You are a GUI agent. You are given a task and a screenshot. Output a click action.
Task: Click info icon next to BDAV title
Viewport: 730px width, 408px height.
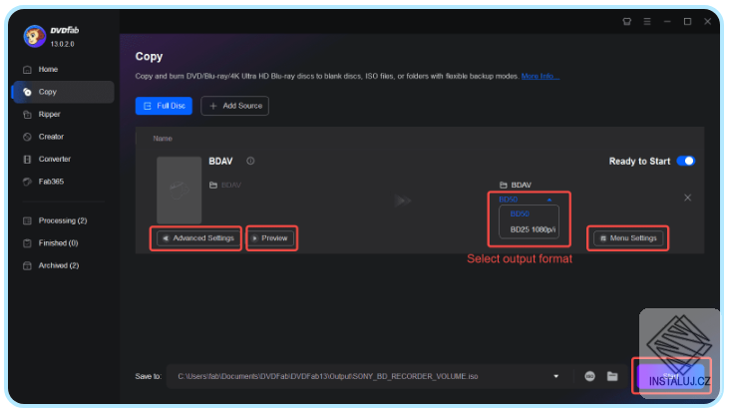tap(250, 161)
